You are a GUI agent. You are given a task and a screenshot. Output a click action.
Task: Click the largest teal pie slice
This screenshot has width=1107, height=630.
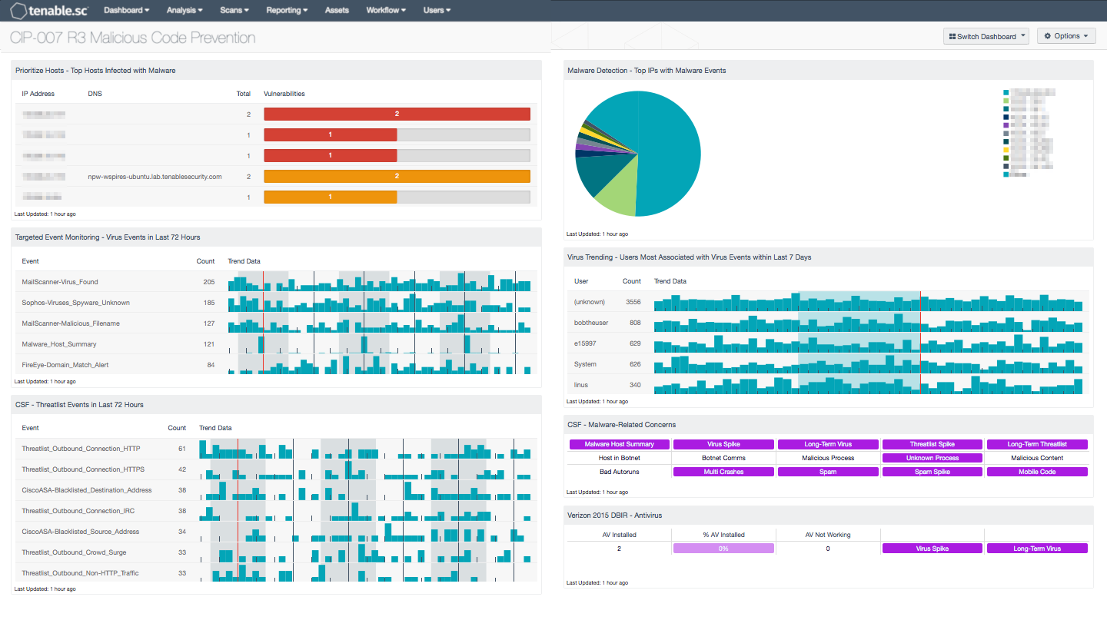(669, 154)
